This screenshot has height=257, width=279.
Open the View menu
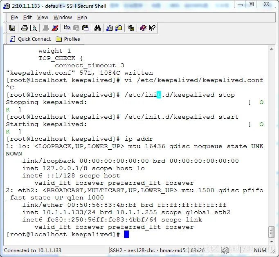click(x=43, y=18)
